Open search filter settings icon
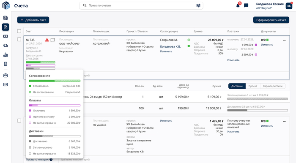This screenshot has width=296, height=163. [x=198, y=5]
